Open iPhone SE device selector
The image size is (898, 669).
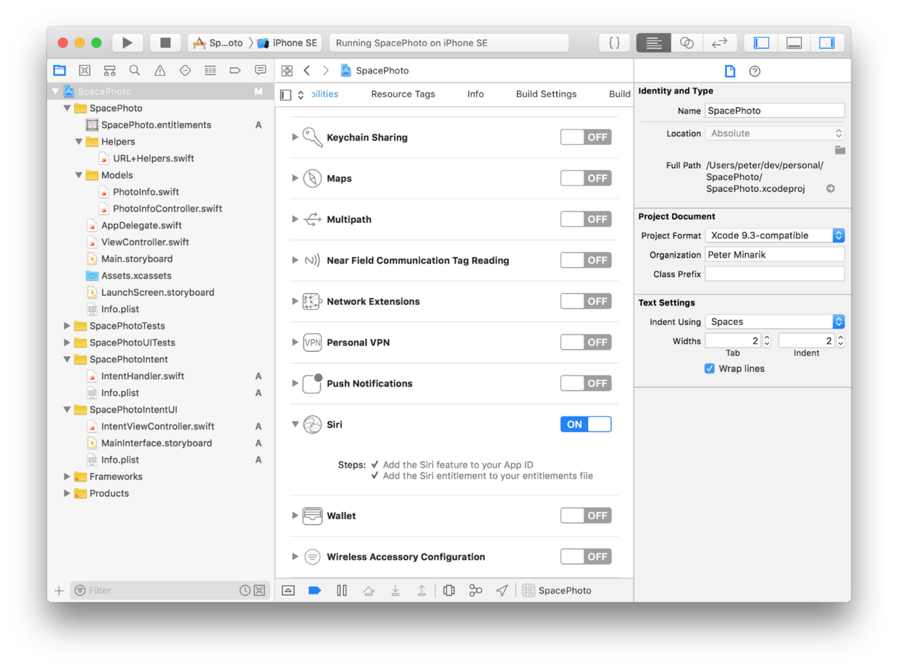click(288, 43)
